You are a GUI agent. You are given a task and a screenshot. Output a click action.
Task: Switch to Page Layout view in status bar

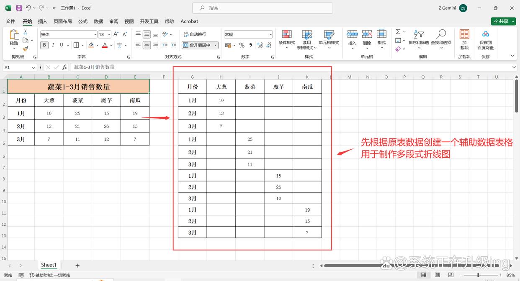pos(438,275)
